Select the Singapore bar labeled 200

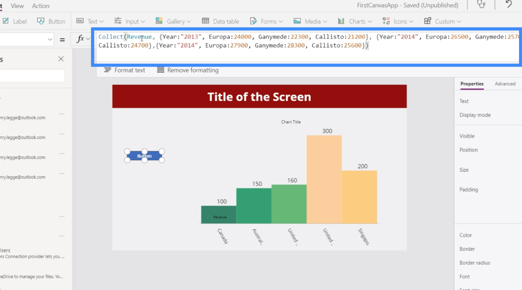click(359, 197)
